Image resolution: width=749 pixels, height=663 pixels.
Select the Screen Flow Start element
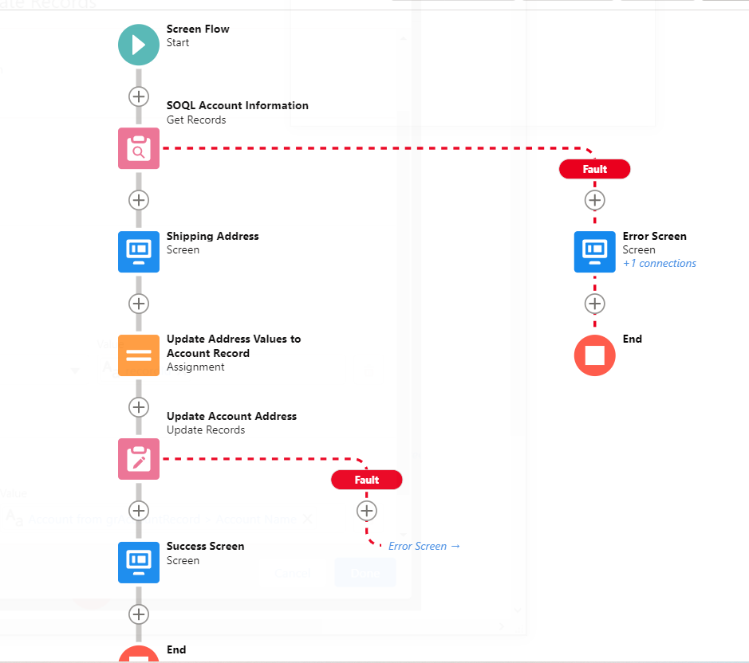tap(139, 45)
